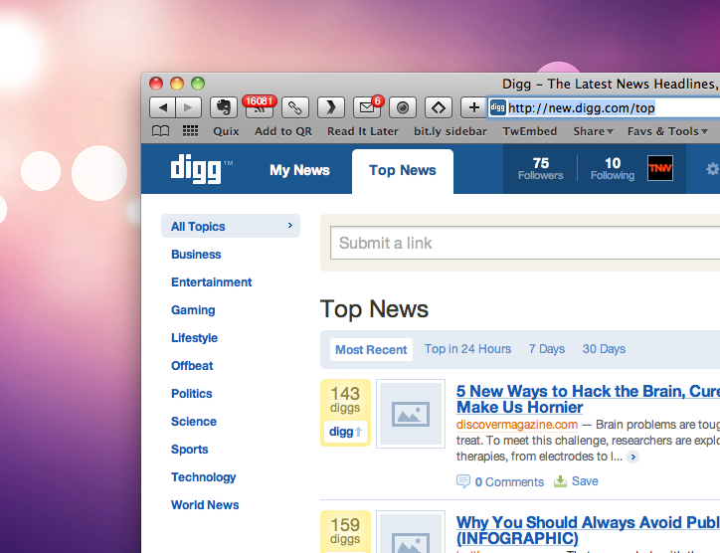This screenshot has width=720, height=553.
Task: Click the Read It Later bookmark
Action: click(x=363, y=131)
